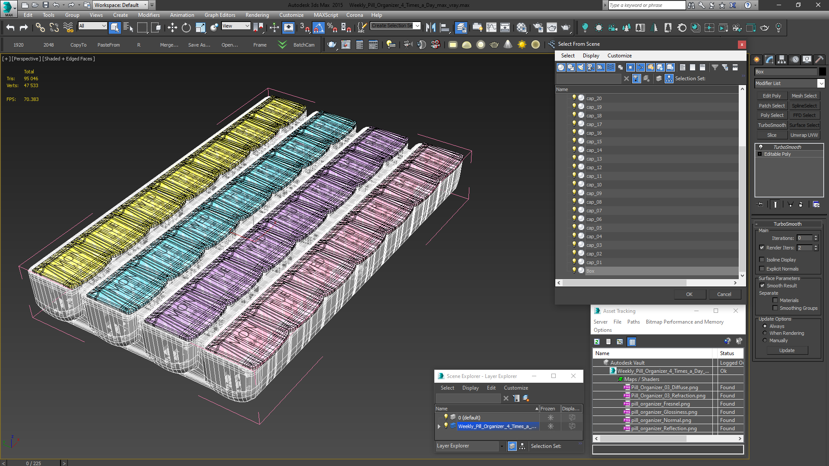The image size is (829, 466).
Task: Click the Unwrap UVW modifier button
Action: click(804, 135)
